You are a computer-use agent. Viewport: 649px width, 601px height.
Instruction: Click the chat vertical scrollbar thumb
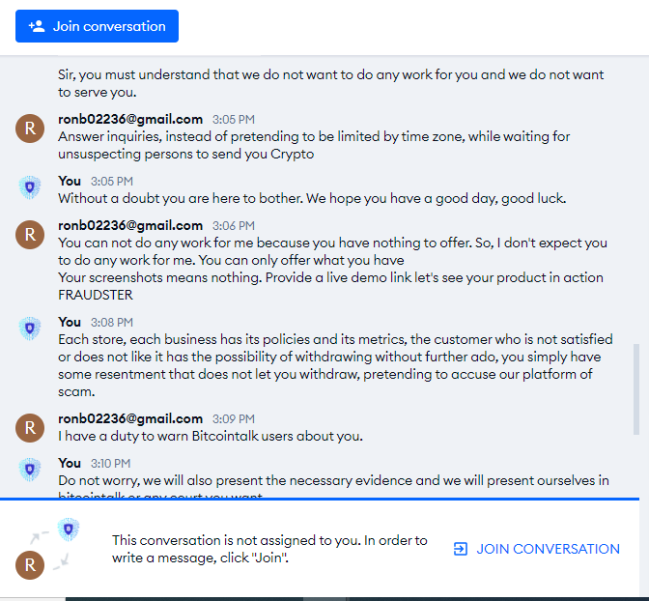[636, 389]
